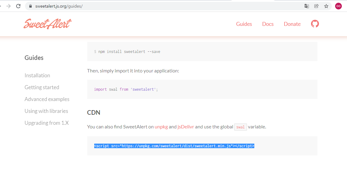
Task: Go to Using with libraries in sidebar
Action: pos(46,111)
